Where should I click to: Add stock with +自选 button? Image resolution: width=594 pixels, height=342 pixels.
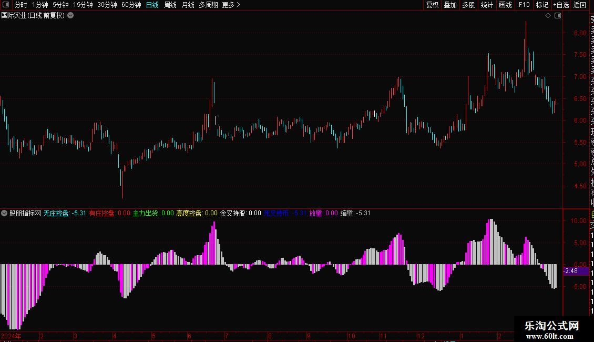coord(561,5)
